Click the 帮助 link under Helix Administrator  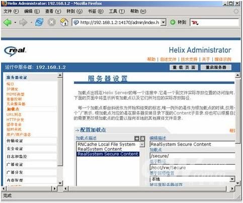(151, 59)
